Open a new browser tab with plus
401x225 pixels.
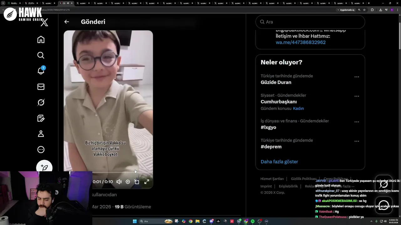[369, 3]
